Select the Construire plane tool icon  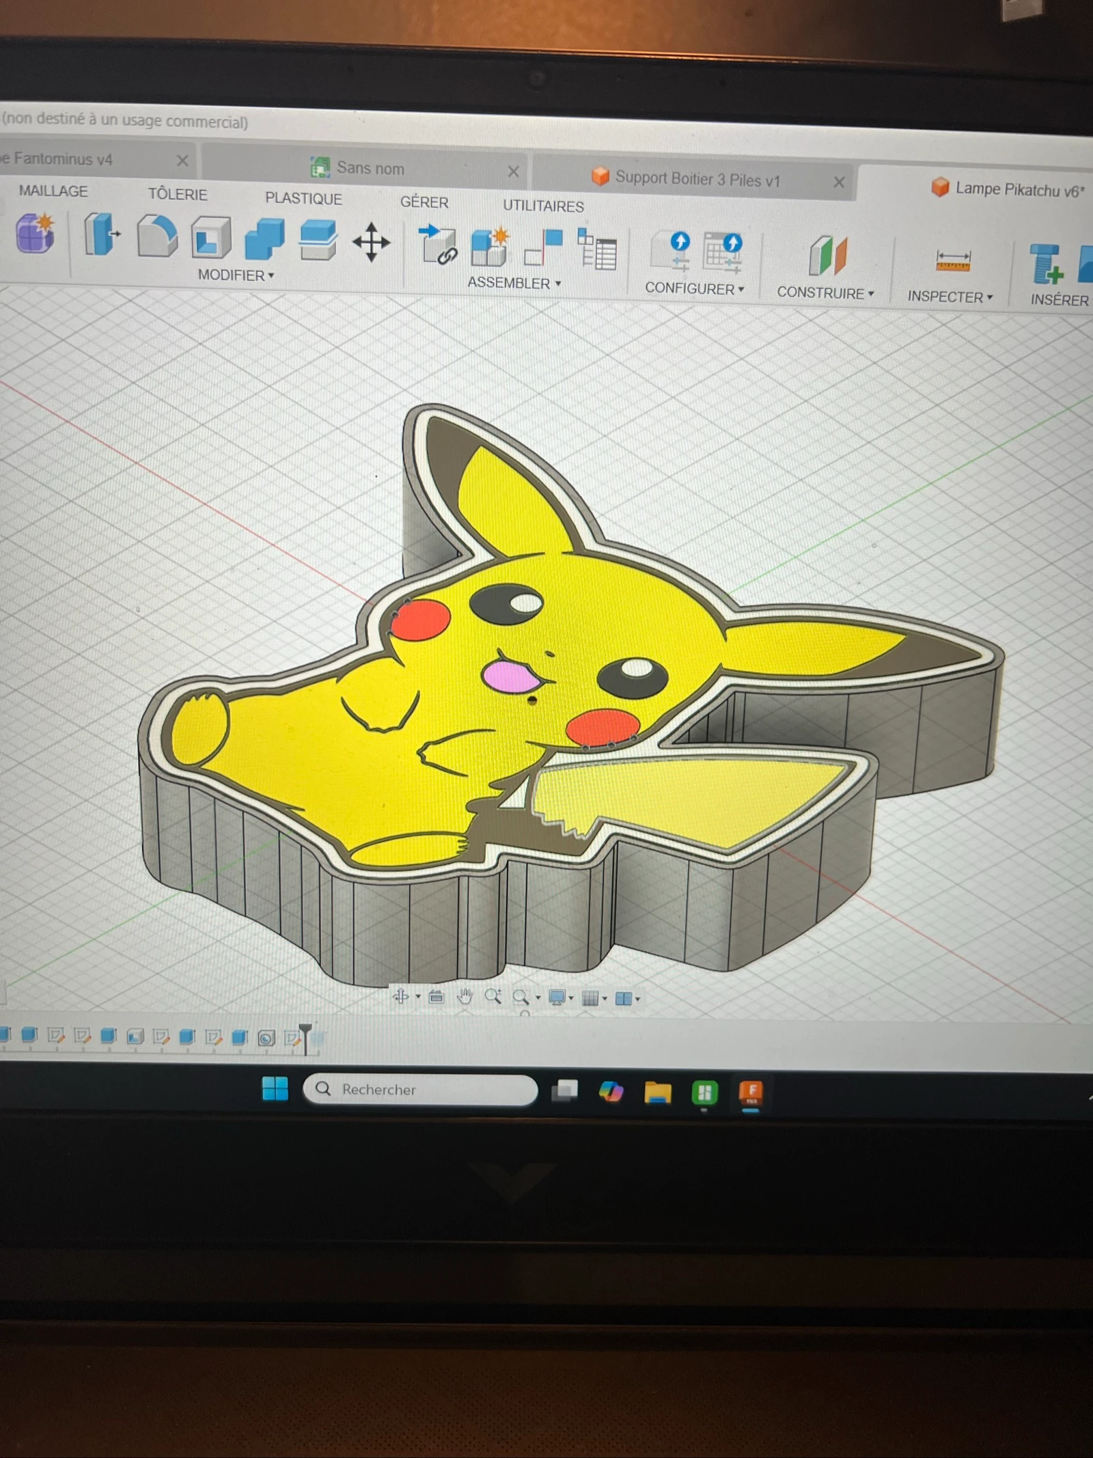pyautogui.click(x=829, y=256)
